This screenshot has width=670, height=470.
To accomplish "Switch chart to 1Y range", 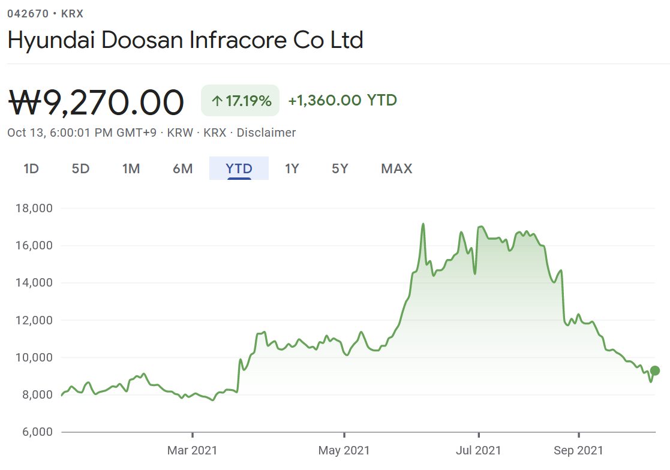I will (292, 168).
